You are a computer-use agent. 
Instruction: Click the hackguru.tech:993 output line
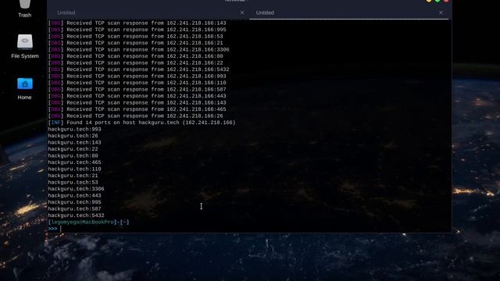[x=75, y=130]
